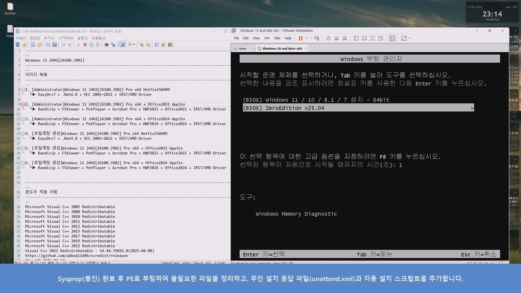Enter full screen mode icon in VMware
521x293 pixels.
373,38
